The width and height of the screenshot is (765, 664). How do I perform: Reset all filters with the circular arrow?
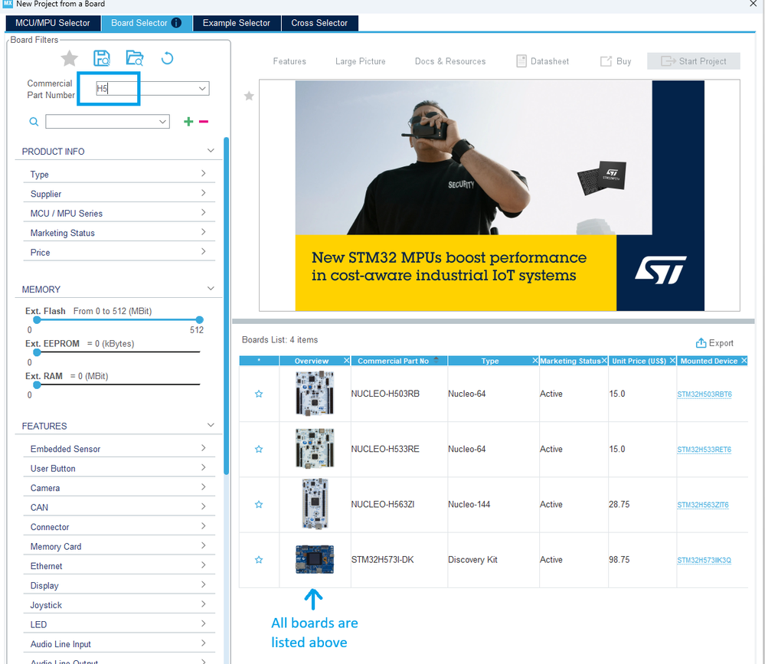tap(167, 58)
